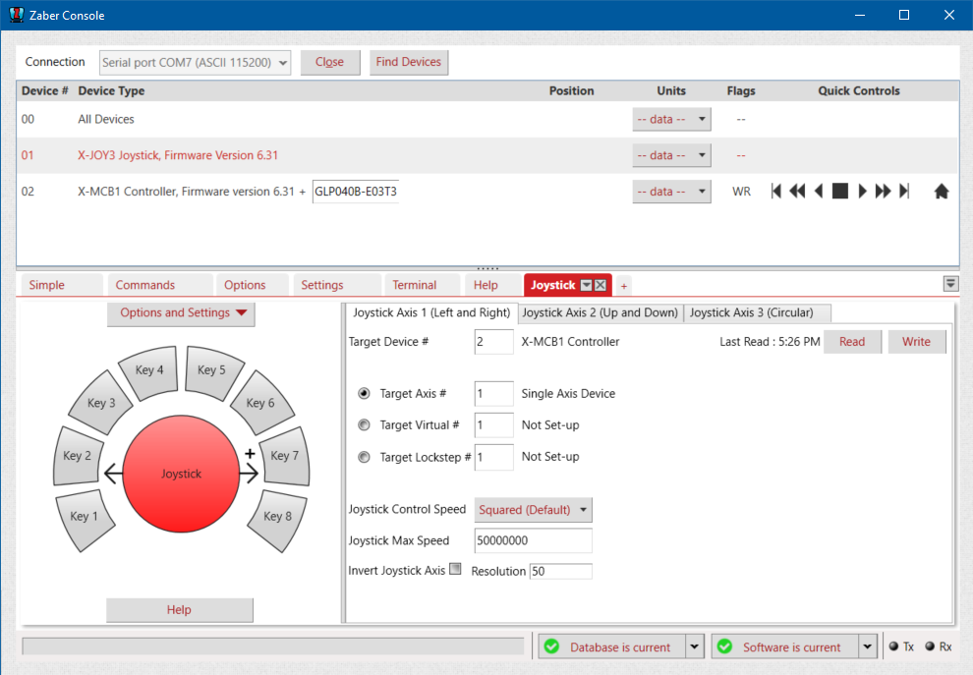Open the Connection serial port dropdown

click(x=195, y=63)
